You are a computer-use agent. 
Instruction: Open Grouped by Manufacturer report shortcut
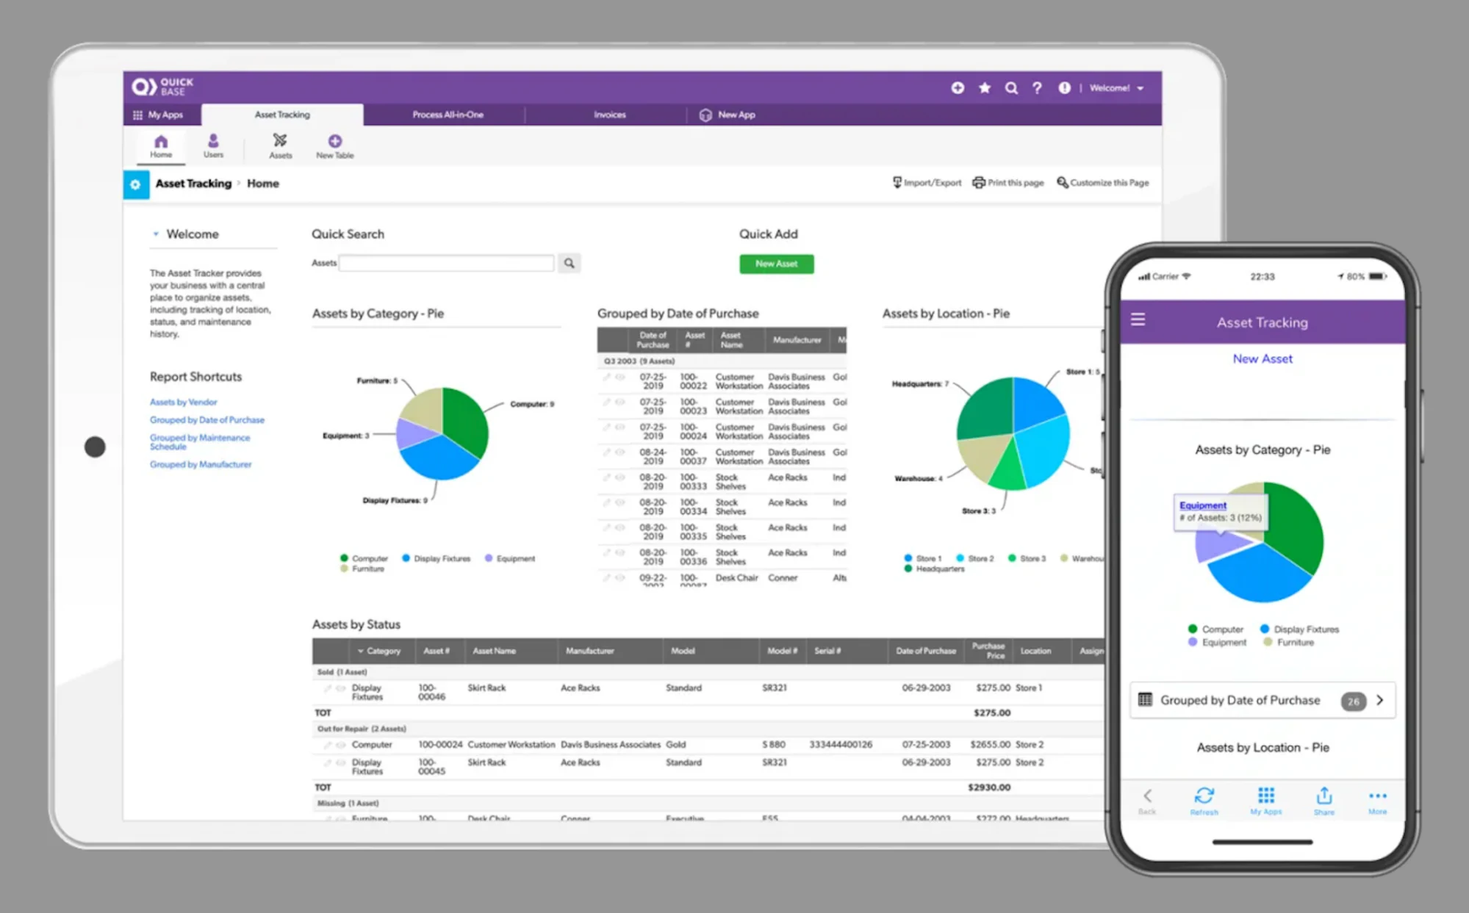[201, 464]
